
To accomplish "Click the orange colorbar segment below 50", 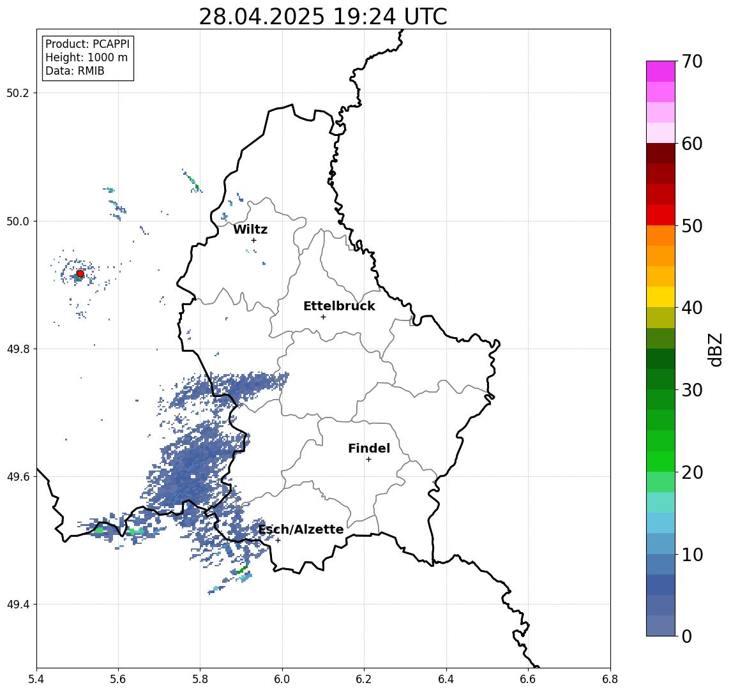I will point(661,236).
